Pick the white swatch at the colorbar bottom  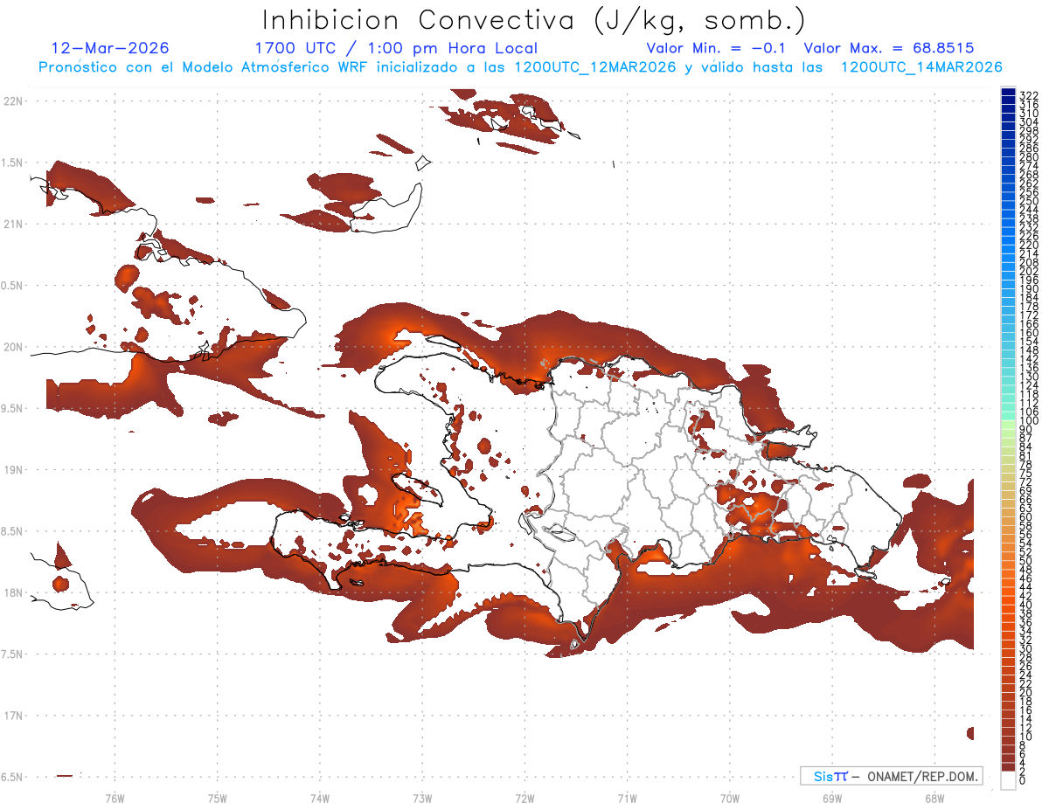1008,780
